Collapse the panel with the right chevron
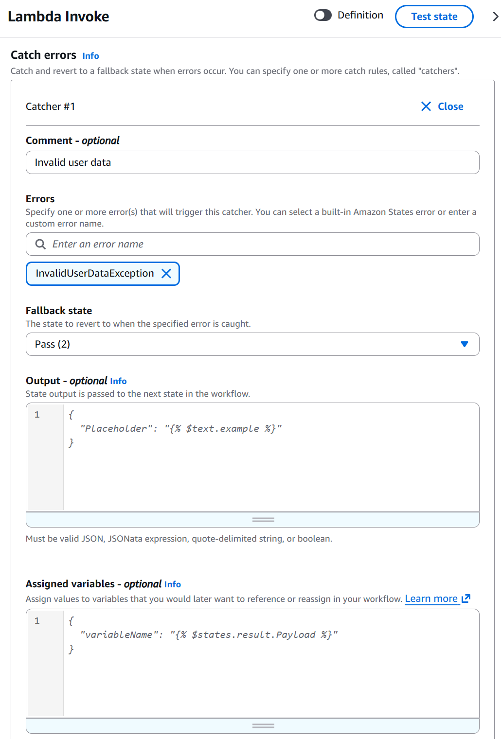 coord(495,16)
